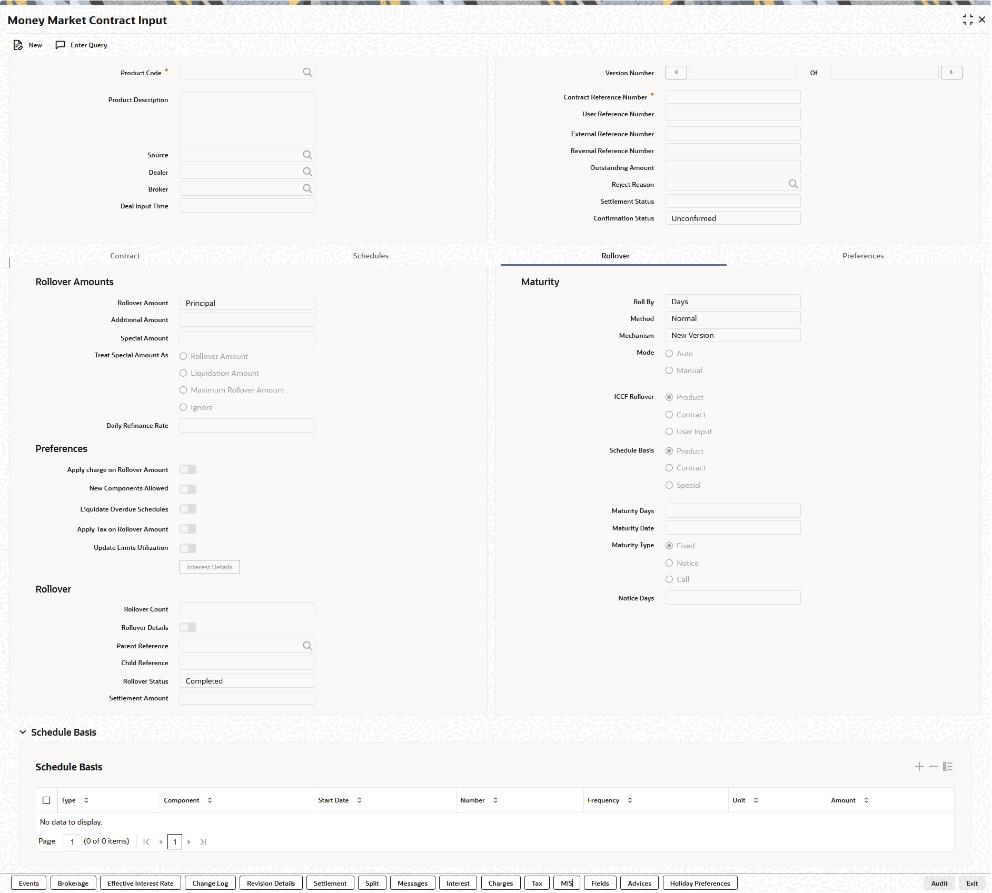
Task: Open the Confirmation Status dropdown
Action: [x=733, y=218]
